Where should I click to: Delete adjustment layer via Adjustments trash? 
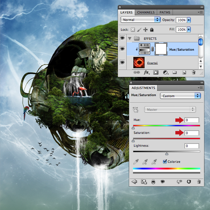pyautogui.click(x=199, y=182)
